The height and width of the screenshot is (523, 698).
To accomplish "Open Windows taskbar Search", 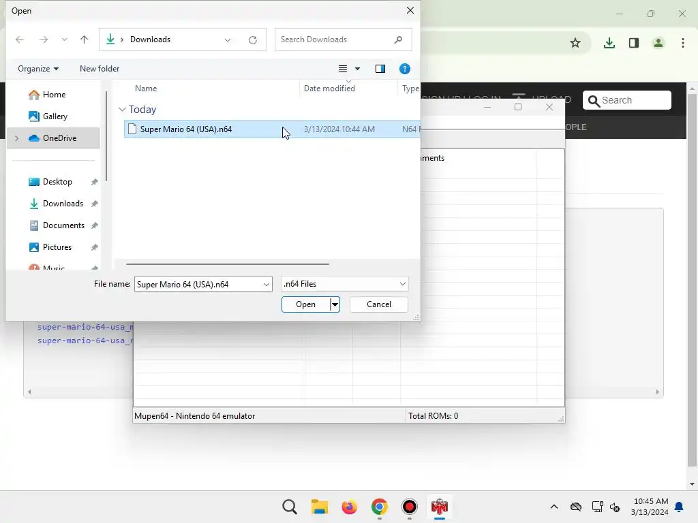I will tap(289, 507).
